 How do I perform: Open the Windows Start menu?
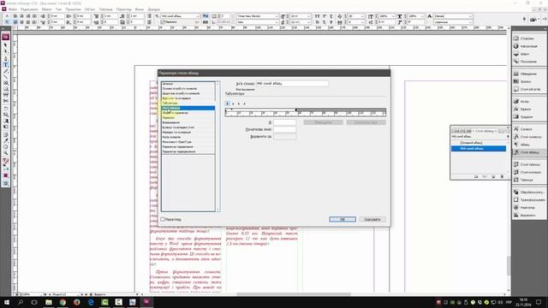point(7,302)
